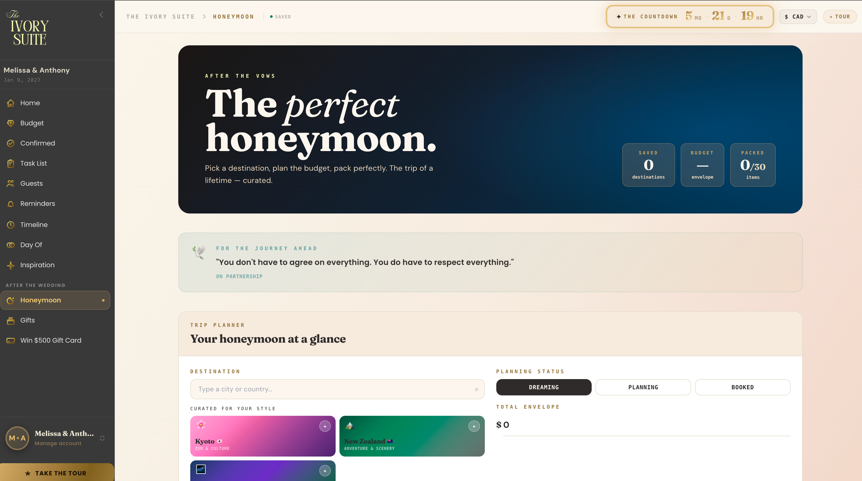Image resolution: width=862 pixels, height=481 pixels.
Task: Click the Melissa & Anthony couple name header
Action: (36, 70)
